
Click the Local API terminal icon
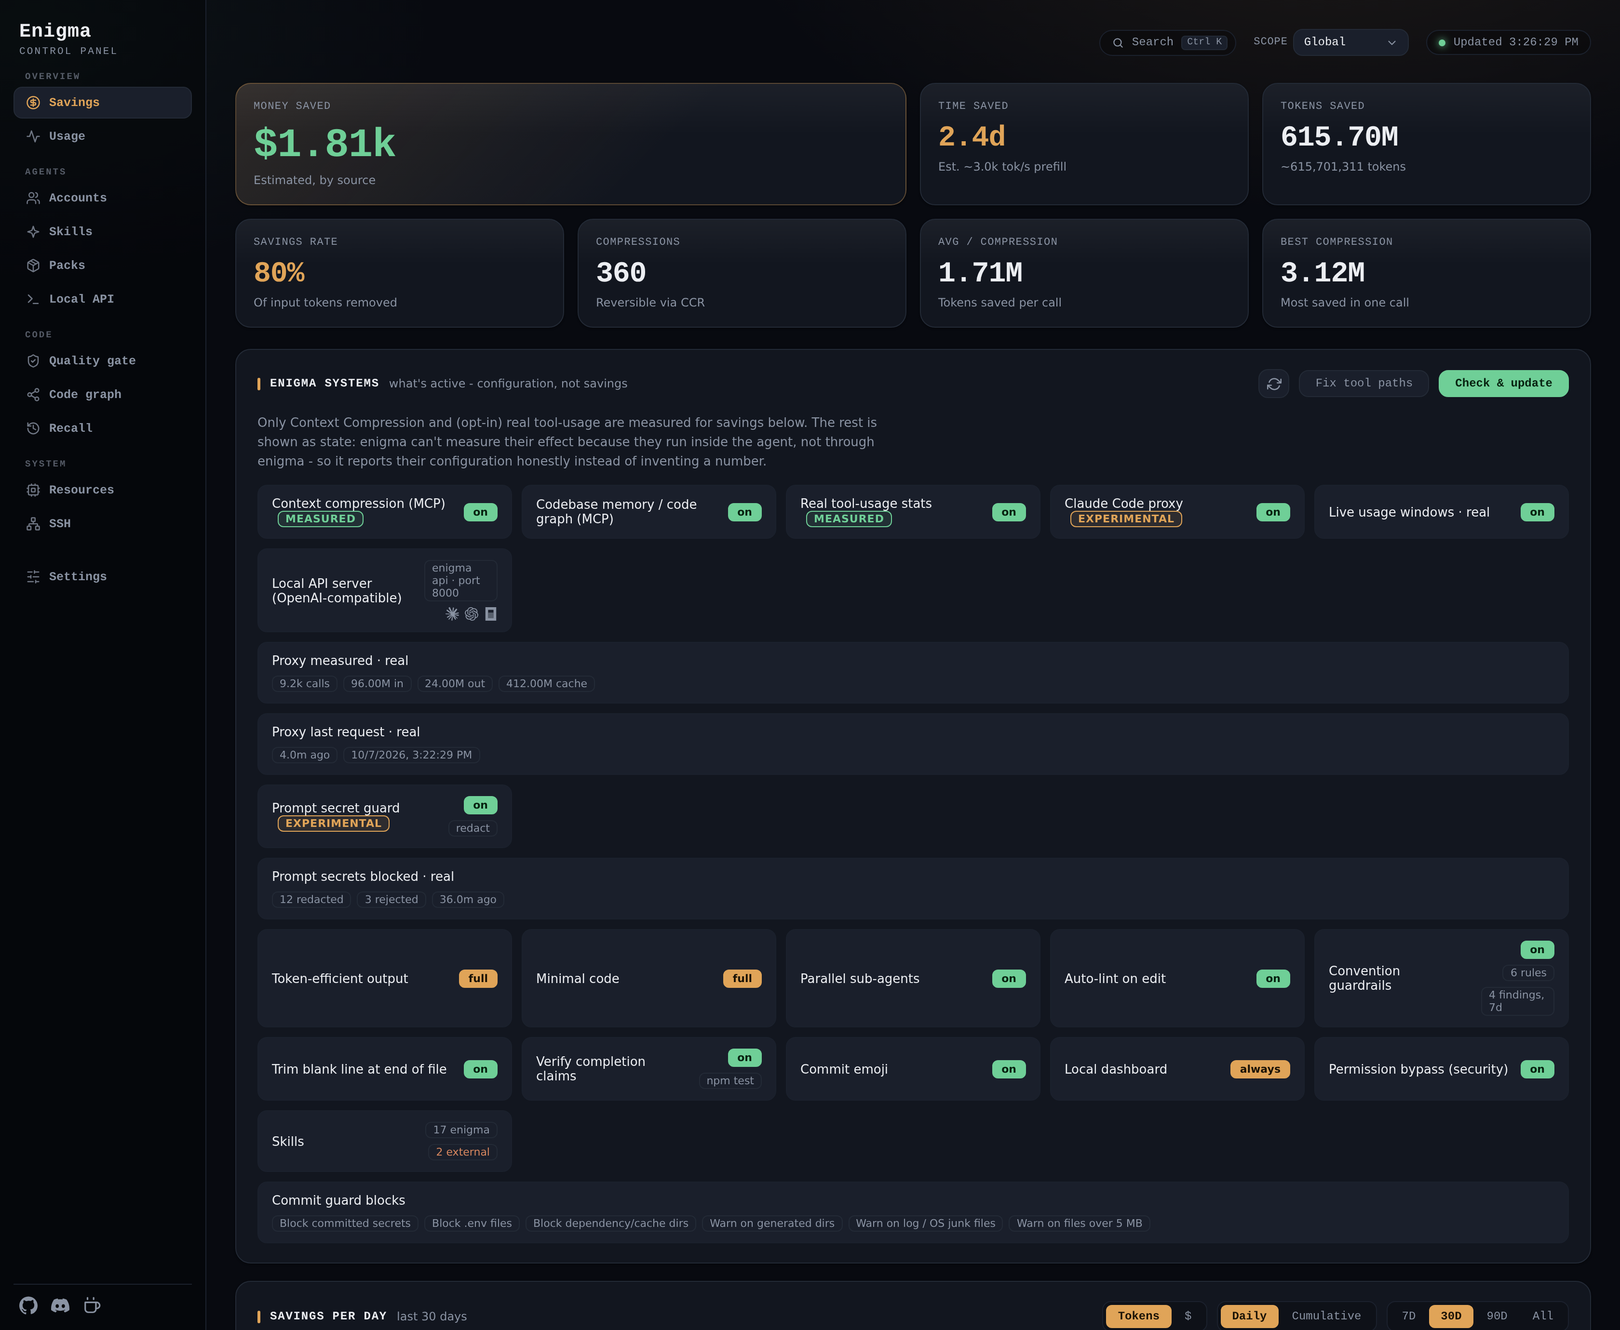pyautogui.click(x=33, y=299)
